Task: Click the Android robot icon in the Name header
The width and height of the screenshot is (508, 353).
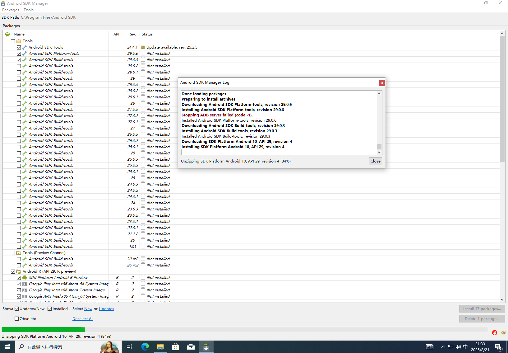Action: point(7,34)
